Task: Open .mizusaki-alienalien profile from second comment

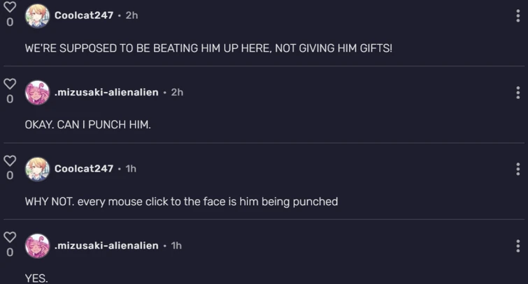Action: (106, 92)
